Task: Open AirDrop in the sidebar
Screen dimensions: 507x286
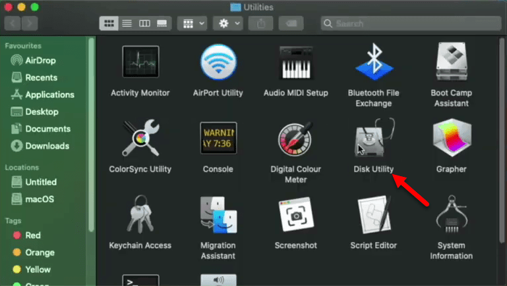Action: pyautogui.click(x=33, y=60)
